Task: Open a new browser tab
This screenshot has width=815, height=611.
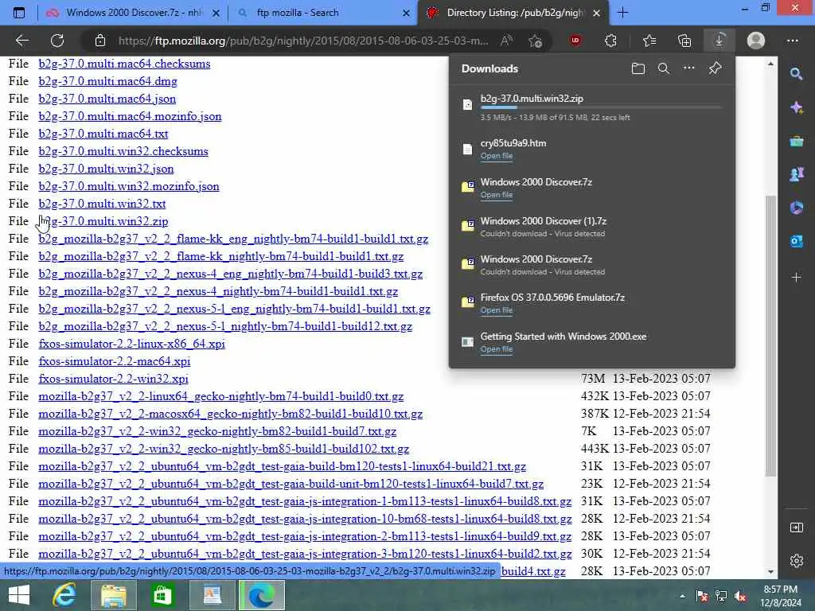Action: (x=622, y=13)
